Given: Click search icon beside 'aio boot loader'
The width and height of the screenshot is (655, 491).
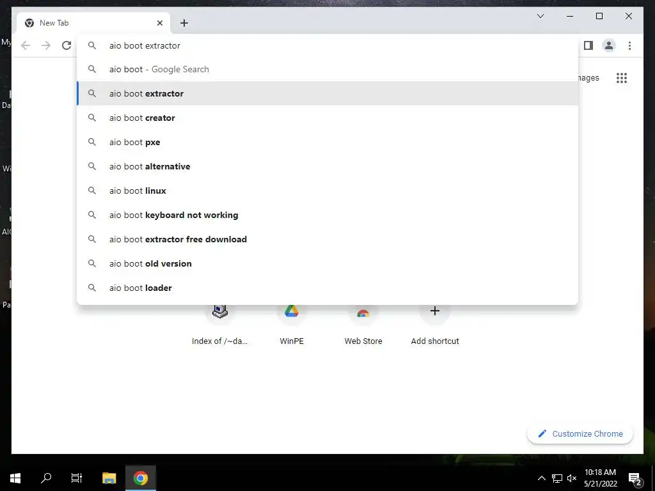Looking at the screenshot, I should coord(92,288).
